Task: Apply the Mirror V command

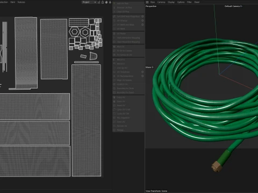Action: pyautogui.click(x=128, y=64)
